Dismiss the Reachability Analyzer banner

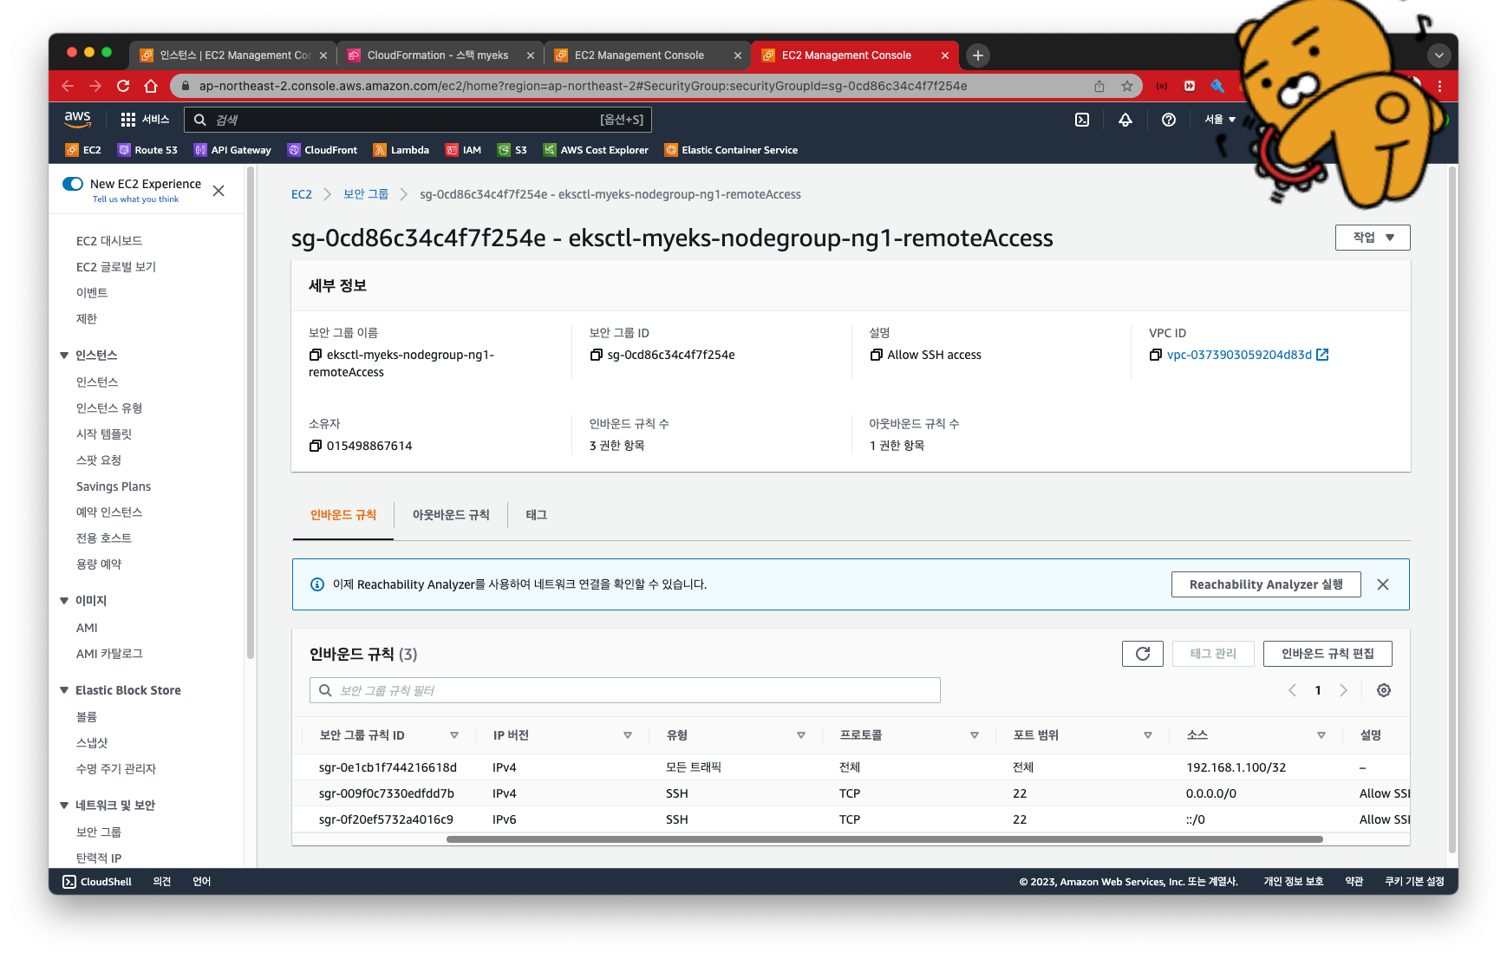1383,584
